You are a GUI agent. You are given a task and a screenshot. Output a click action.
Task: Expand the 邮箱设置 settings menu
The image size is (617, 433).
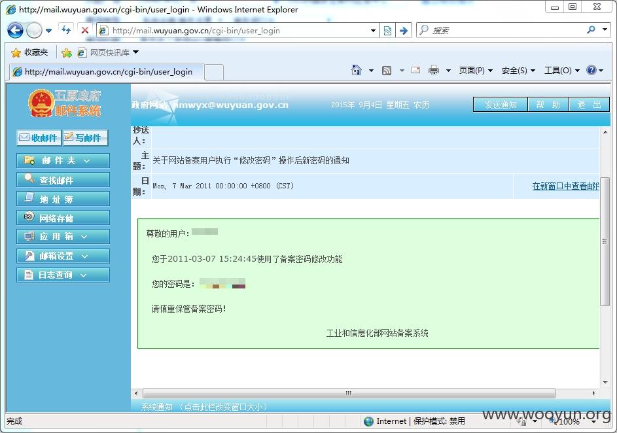(x=63, y=256)
